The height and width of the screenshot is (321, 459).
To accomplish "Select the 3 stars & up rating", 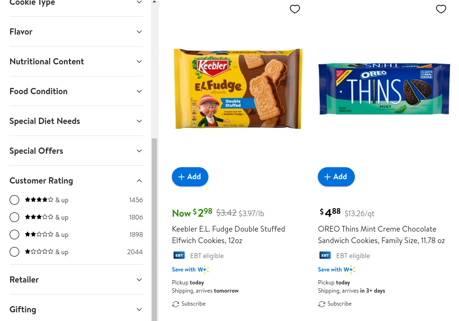I will 14,217.
